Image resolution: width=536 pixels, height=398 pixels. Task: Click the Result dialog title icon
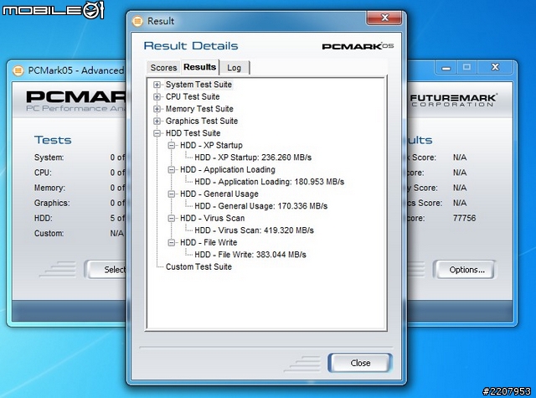137,21
